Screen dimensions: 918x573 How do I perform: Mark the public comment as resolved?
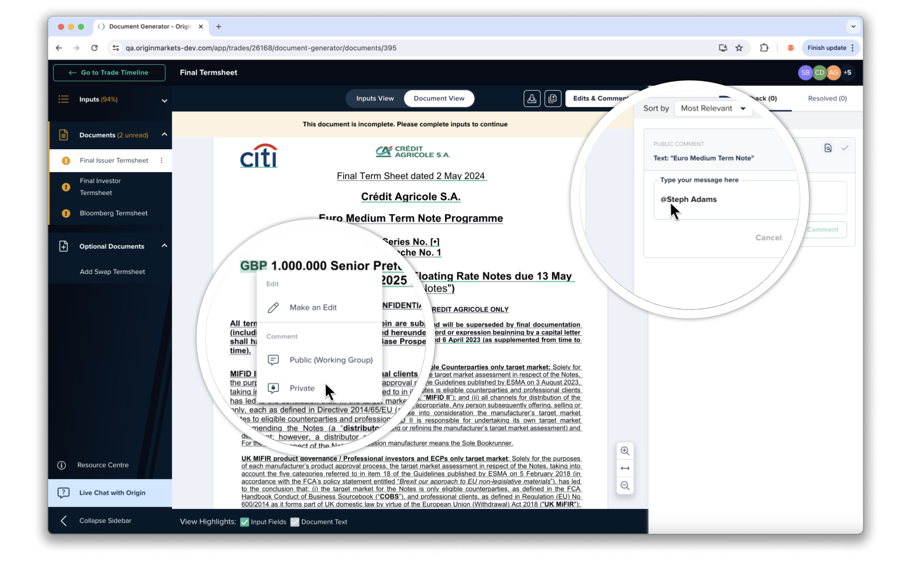tap(845, 148)
